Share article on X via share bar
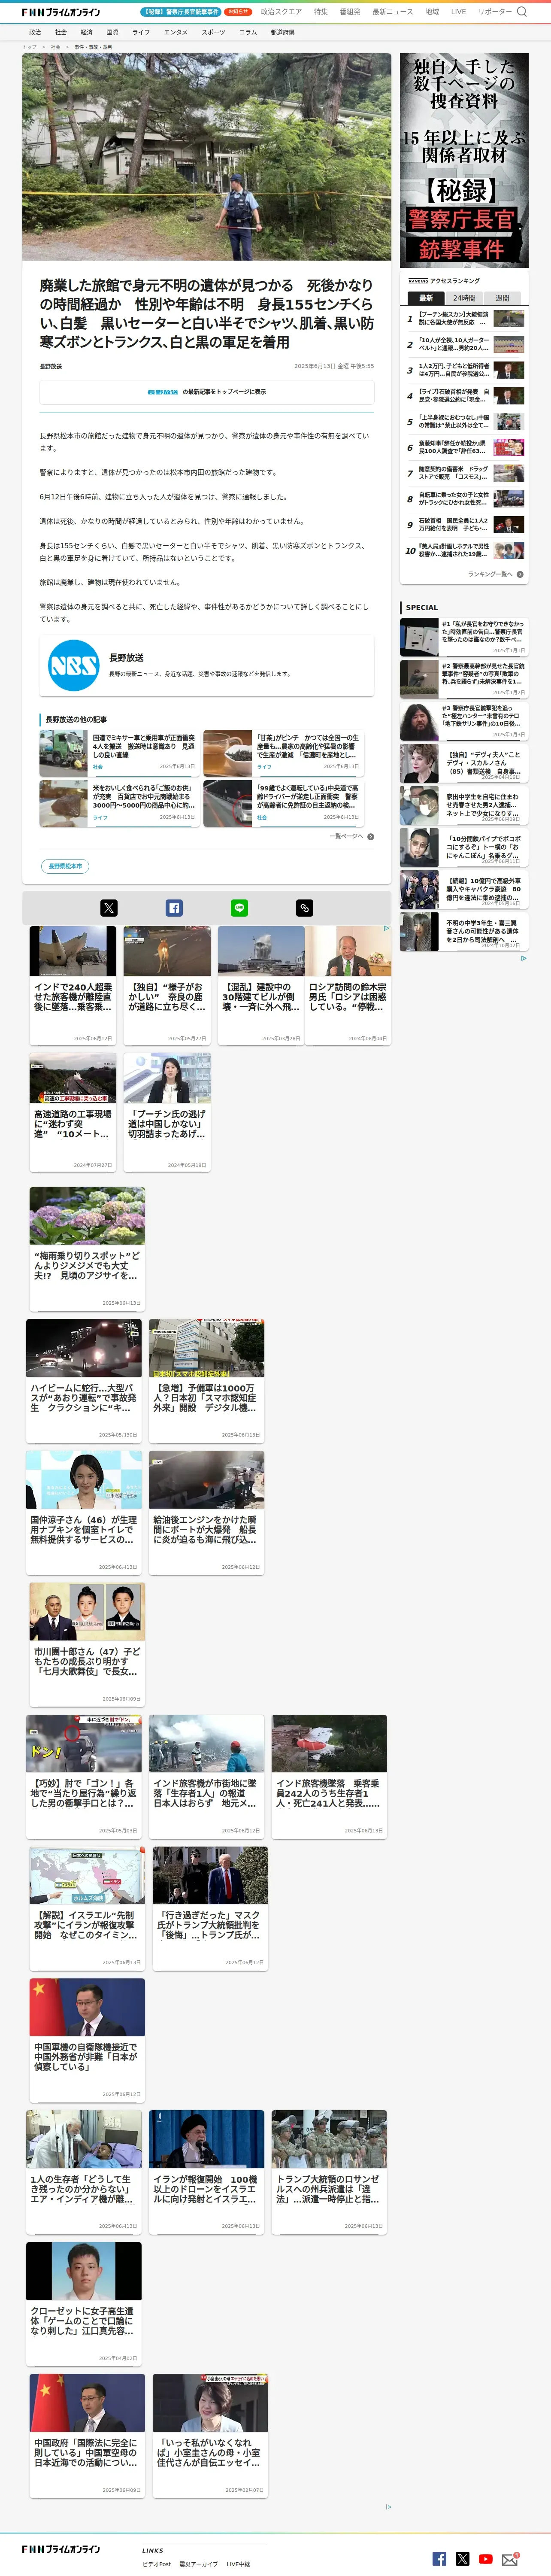 109,908
